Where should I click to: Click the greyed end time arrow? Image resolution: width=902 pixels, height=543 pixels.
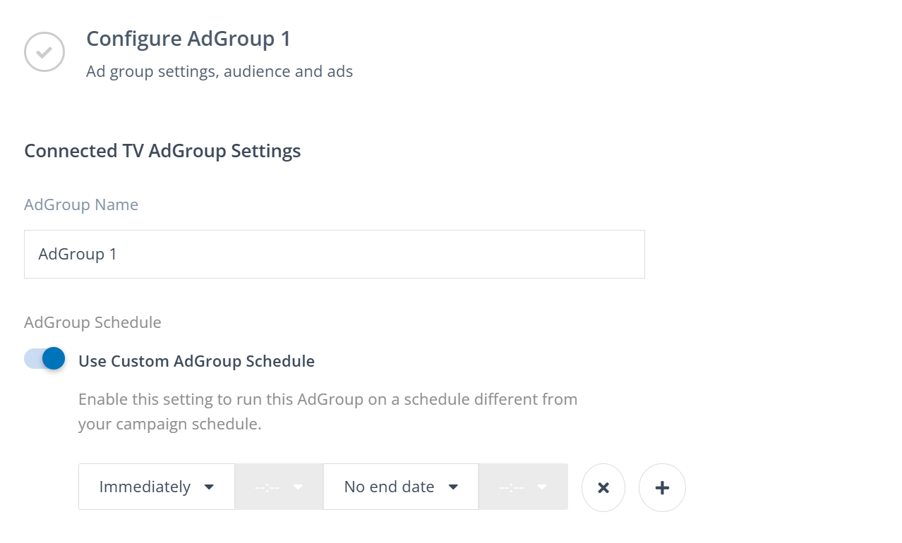[x=542, y=487]
